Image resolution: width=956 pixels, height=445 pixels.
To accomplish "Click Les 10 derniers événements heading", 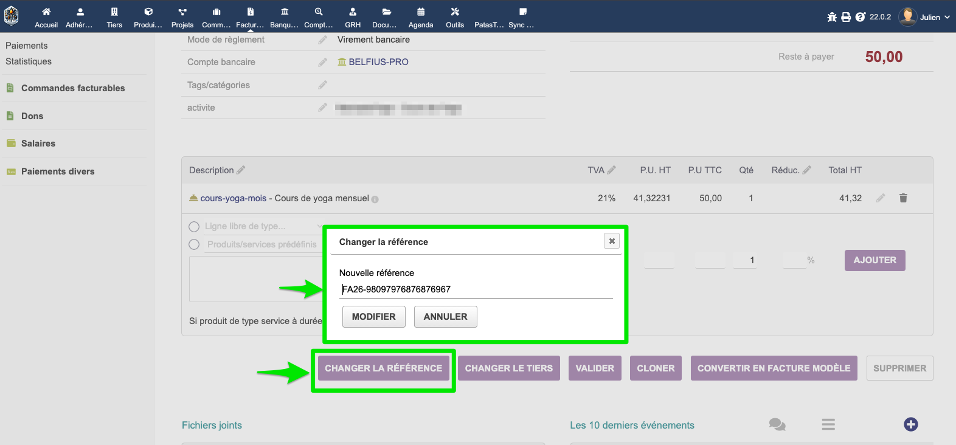I will point(632,426).
